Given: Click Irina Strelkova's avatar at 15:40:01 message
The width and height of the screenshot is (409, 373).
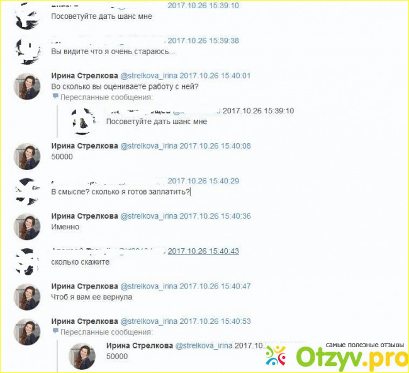Looking at the screenshot, I should click(27, 86).
